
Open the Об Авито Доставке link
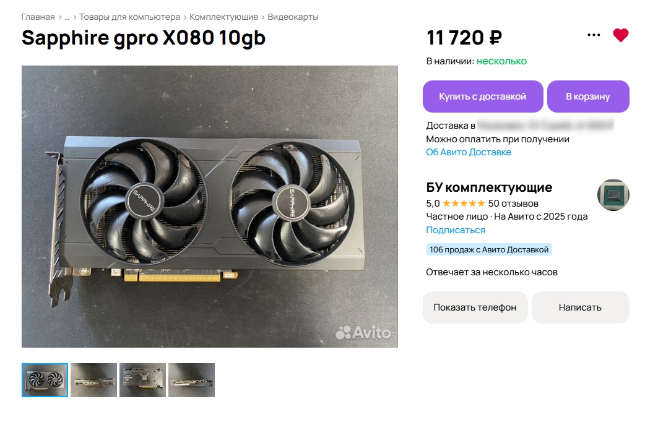[x=469, y=152]
